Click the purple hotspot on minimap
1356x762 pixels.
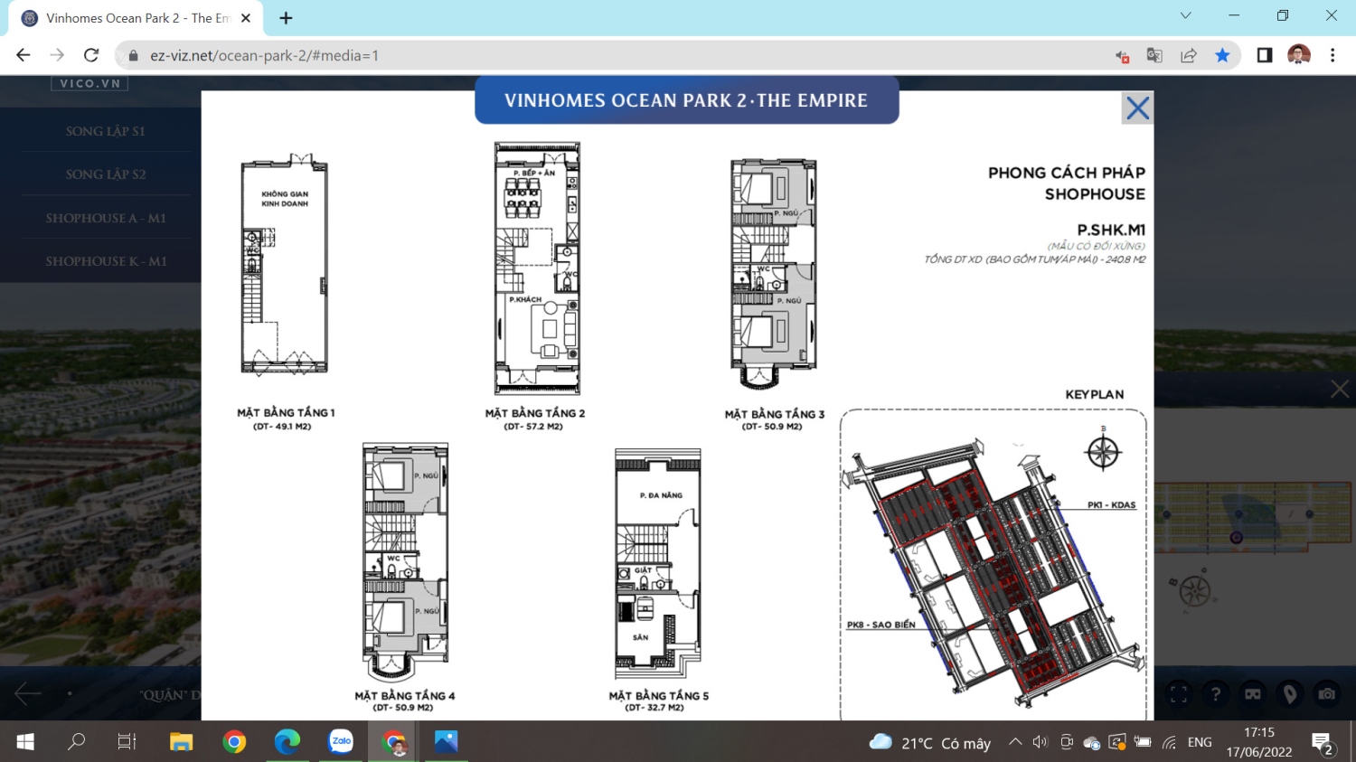1236,538
